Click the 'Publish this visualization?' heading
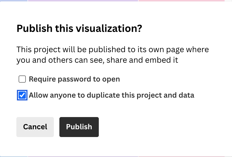Image resolution: width=232 pixels, height=157 pixels. coord(79,29)
